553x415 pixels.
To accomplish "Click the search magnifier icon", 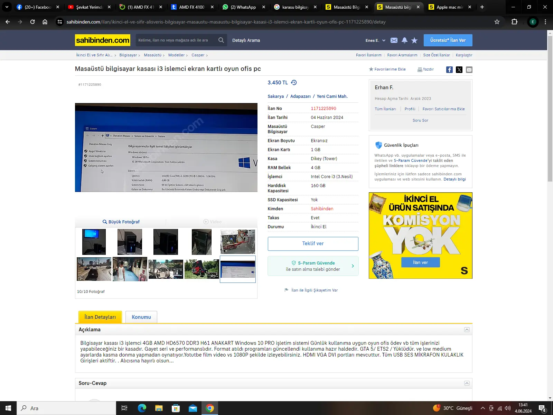I will coord(221,40).
